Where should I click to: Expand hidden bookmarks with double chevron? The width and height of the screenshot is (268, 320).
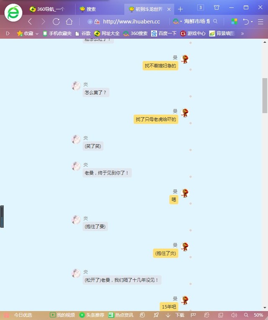pyautogui.click(x=242, y=34)
